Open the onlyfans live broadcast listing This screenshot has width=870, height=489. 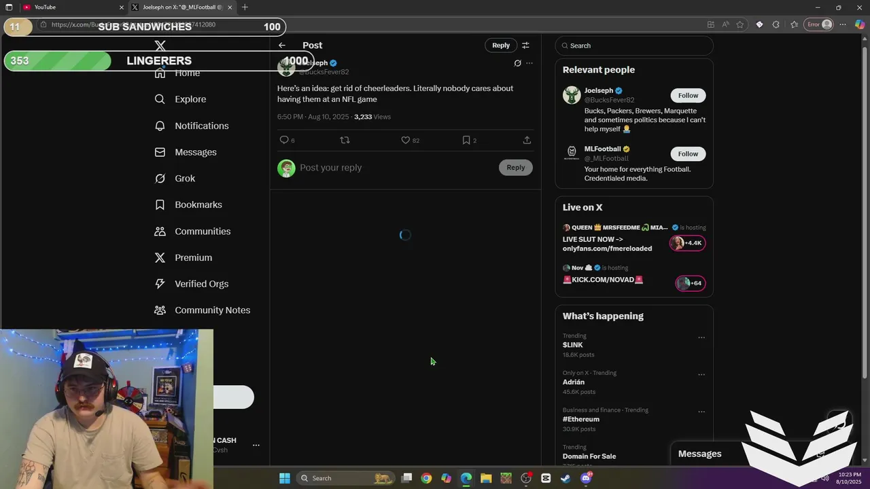tap(607, 244)
